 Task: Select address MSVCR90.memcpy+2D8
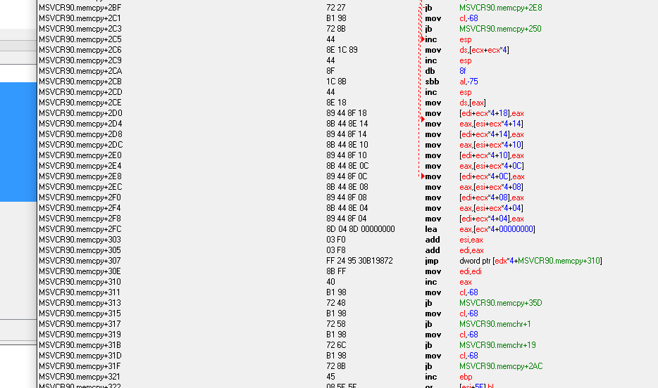[x=80, y=134]
